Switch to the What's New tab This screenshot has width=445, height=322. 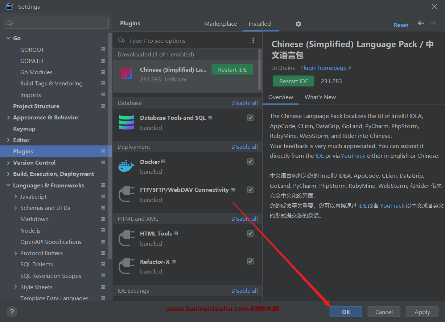[320, 97]
